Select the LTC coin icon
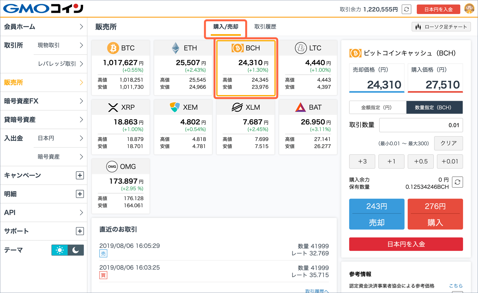This screenshot has width=478, height=293. tap(301, 48)
